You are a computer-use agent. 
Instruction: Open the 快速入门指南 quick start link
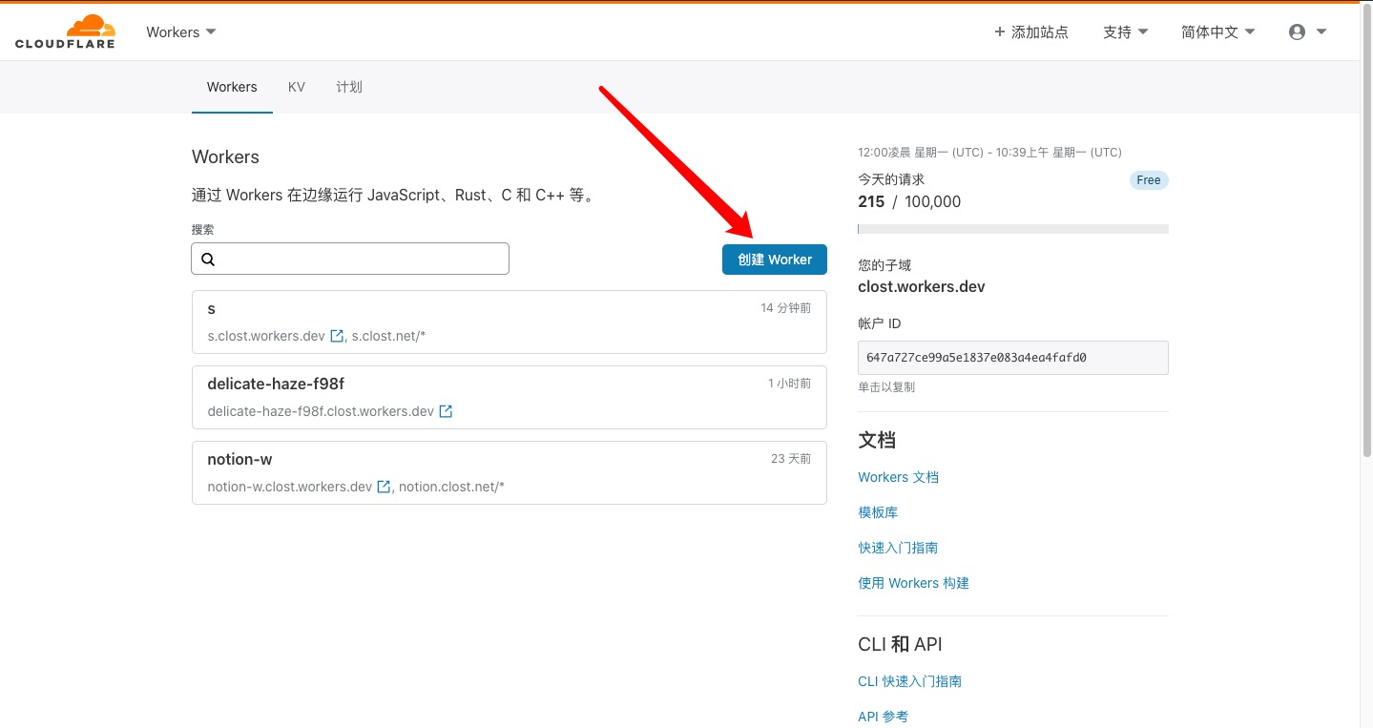coord(898,548)
